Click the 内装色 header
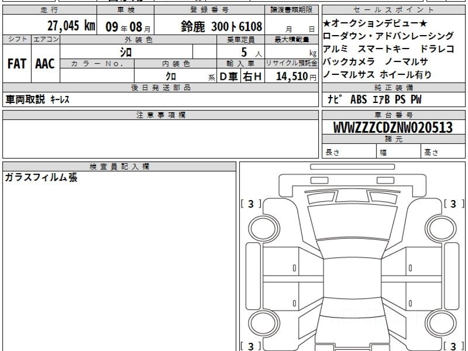The image size is (468, 351). (175, 63)
